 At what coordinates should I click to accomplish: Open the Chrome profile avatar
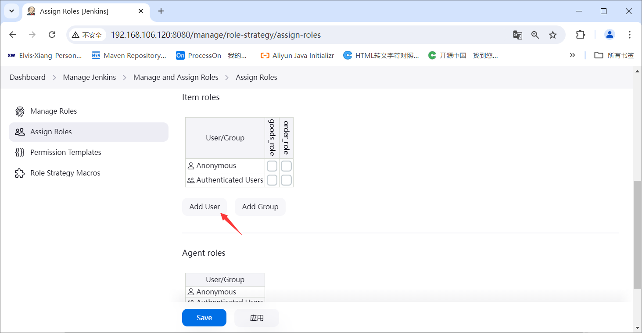coord(610,35)
